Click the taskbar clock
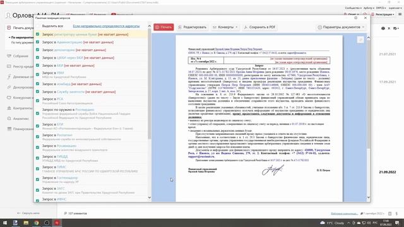404x227 pixels. click(x=386, y=223)
